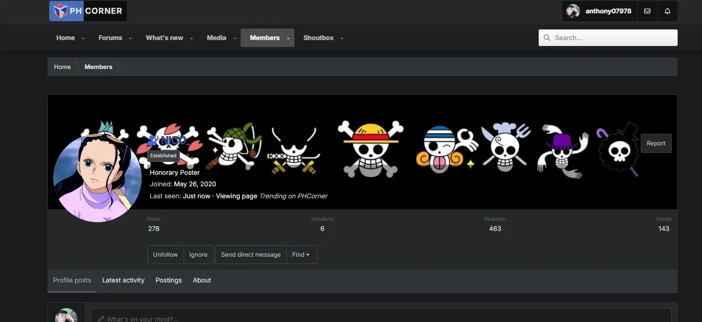Open the PH Corner logo homepage

pos(88,11)
